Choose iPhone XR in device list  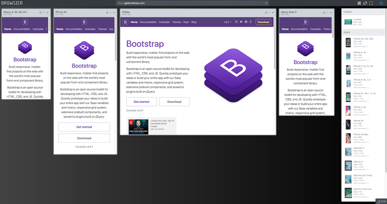click(364, 125)
